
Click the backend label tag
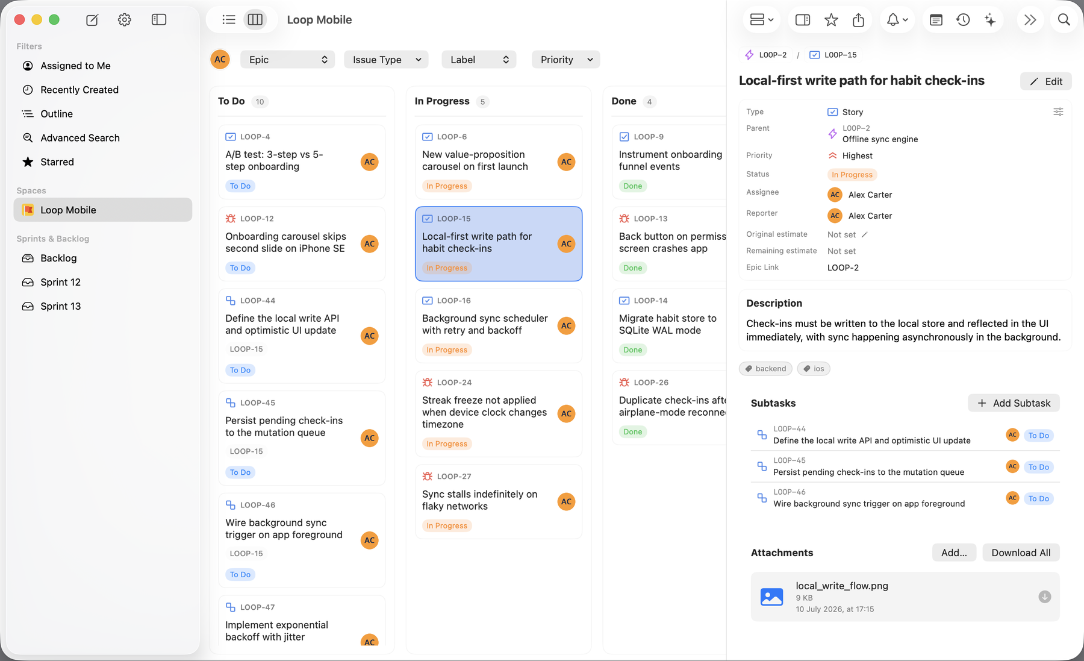coord(765,369)
